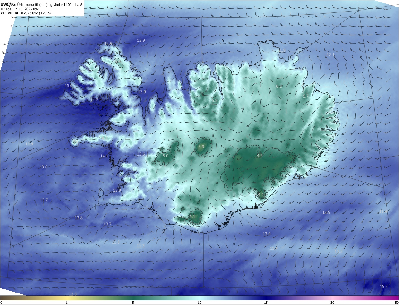This screenshot has height=305, width=399.
Task: Click the 5.7 value label
Action: [306, 96]
